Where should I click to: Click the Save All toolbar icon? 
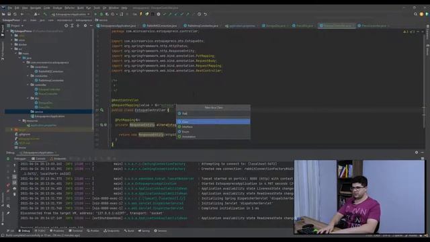(9, 14)
